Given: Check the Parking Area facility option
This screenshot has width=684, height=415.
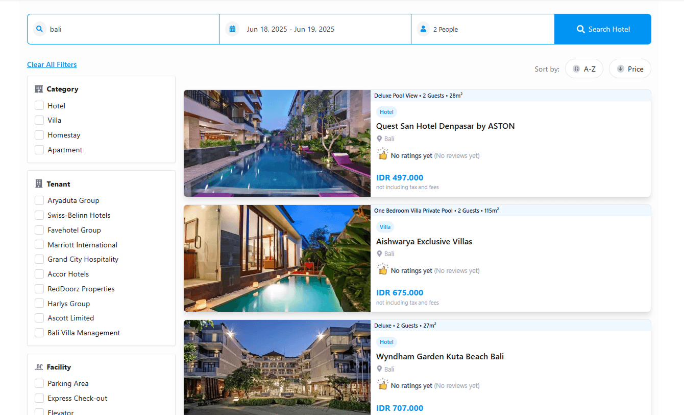Looking at the screenshot, I should tap(39, 383).
